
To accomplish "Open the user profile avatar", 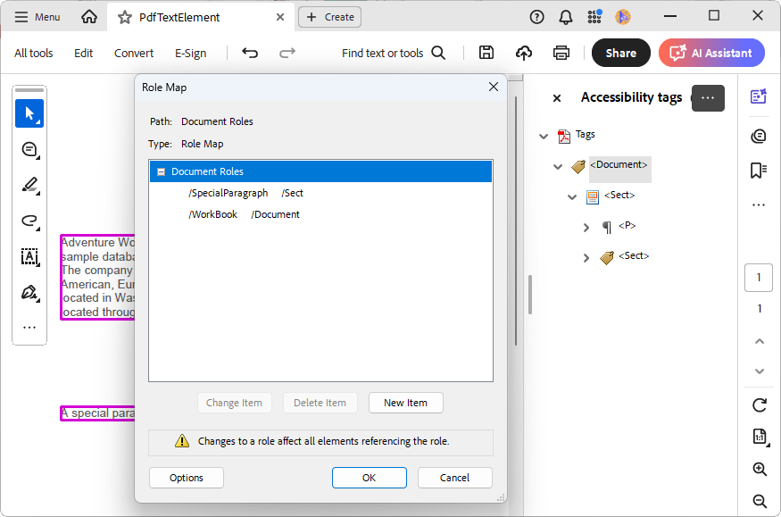I will (623, 17).
